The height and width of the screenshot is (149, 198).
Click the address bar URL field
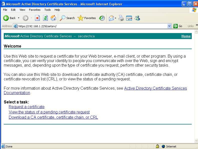pyautogui.click(x=93, y=26)
